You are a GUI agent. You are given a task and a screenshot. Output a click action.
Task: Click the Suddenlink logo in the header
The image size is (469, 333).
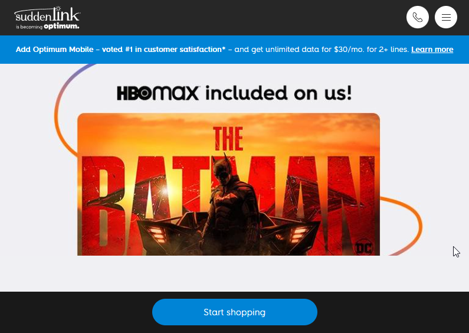pos(47,18)
